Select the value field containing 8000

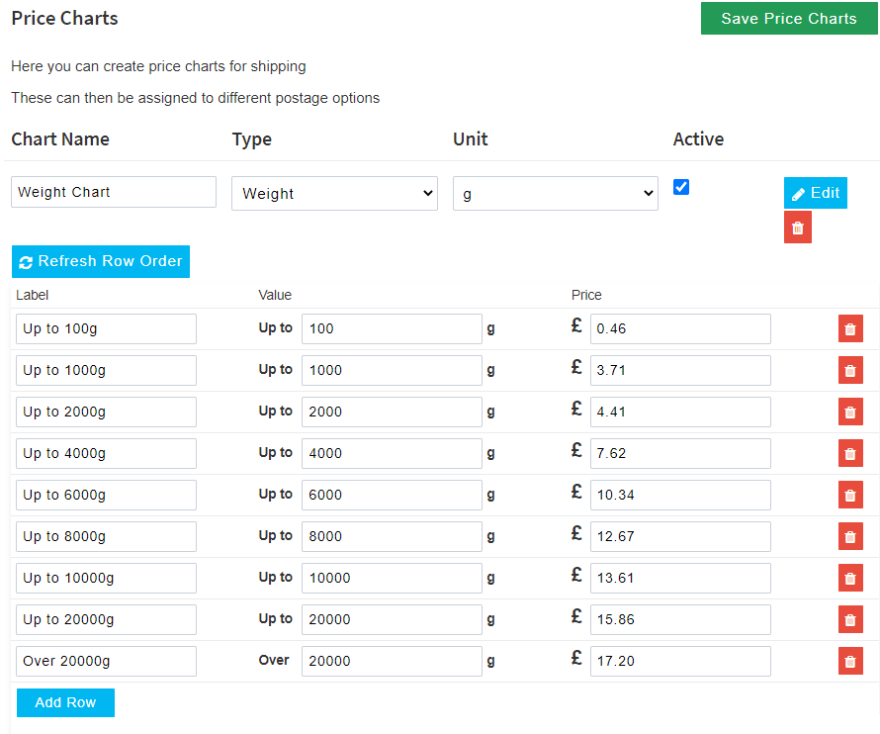(x=392, y=536)
